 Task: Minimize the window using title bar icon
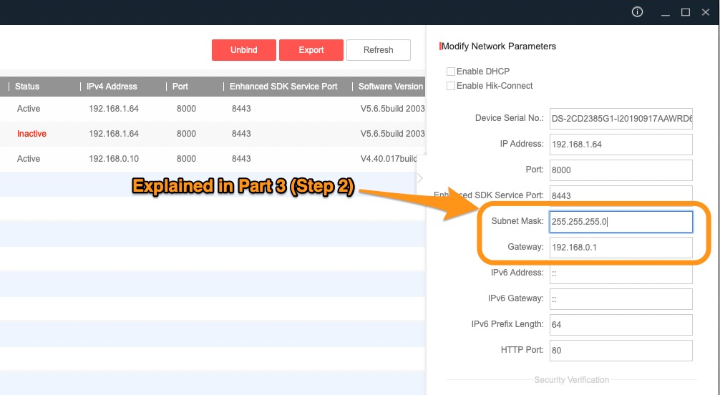coord(664,12)
